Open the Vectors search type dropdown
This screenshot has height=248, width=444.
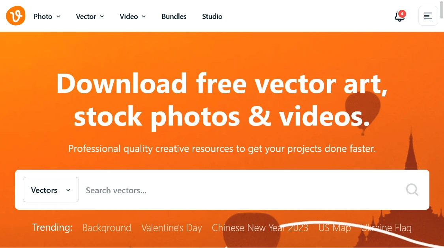click(51, 189)
